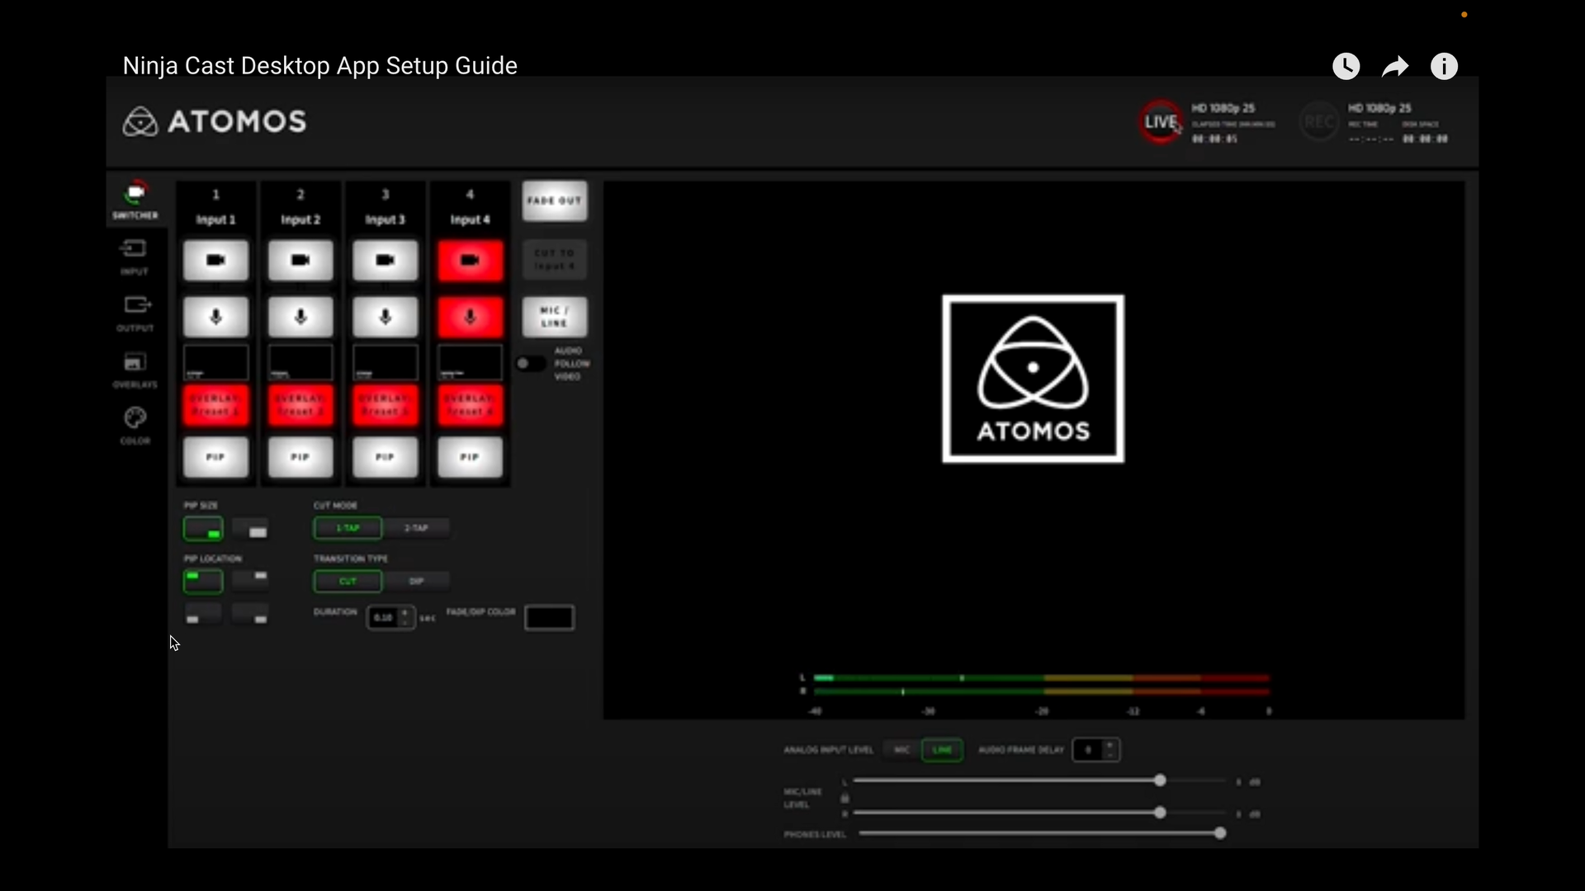Screen dimensions: 1585x891
Task: Set analog input level to LINE
Action: (942, 750)
